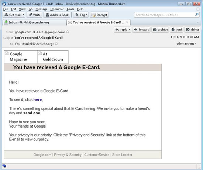Open the Edit menu
This screenshot has width=203, height=170.
click(13, 9)
